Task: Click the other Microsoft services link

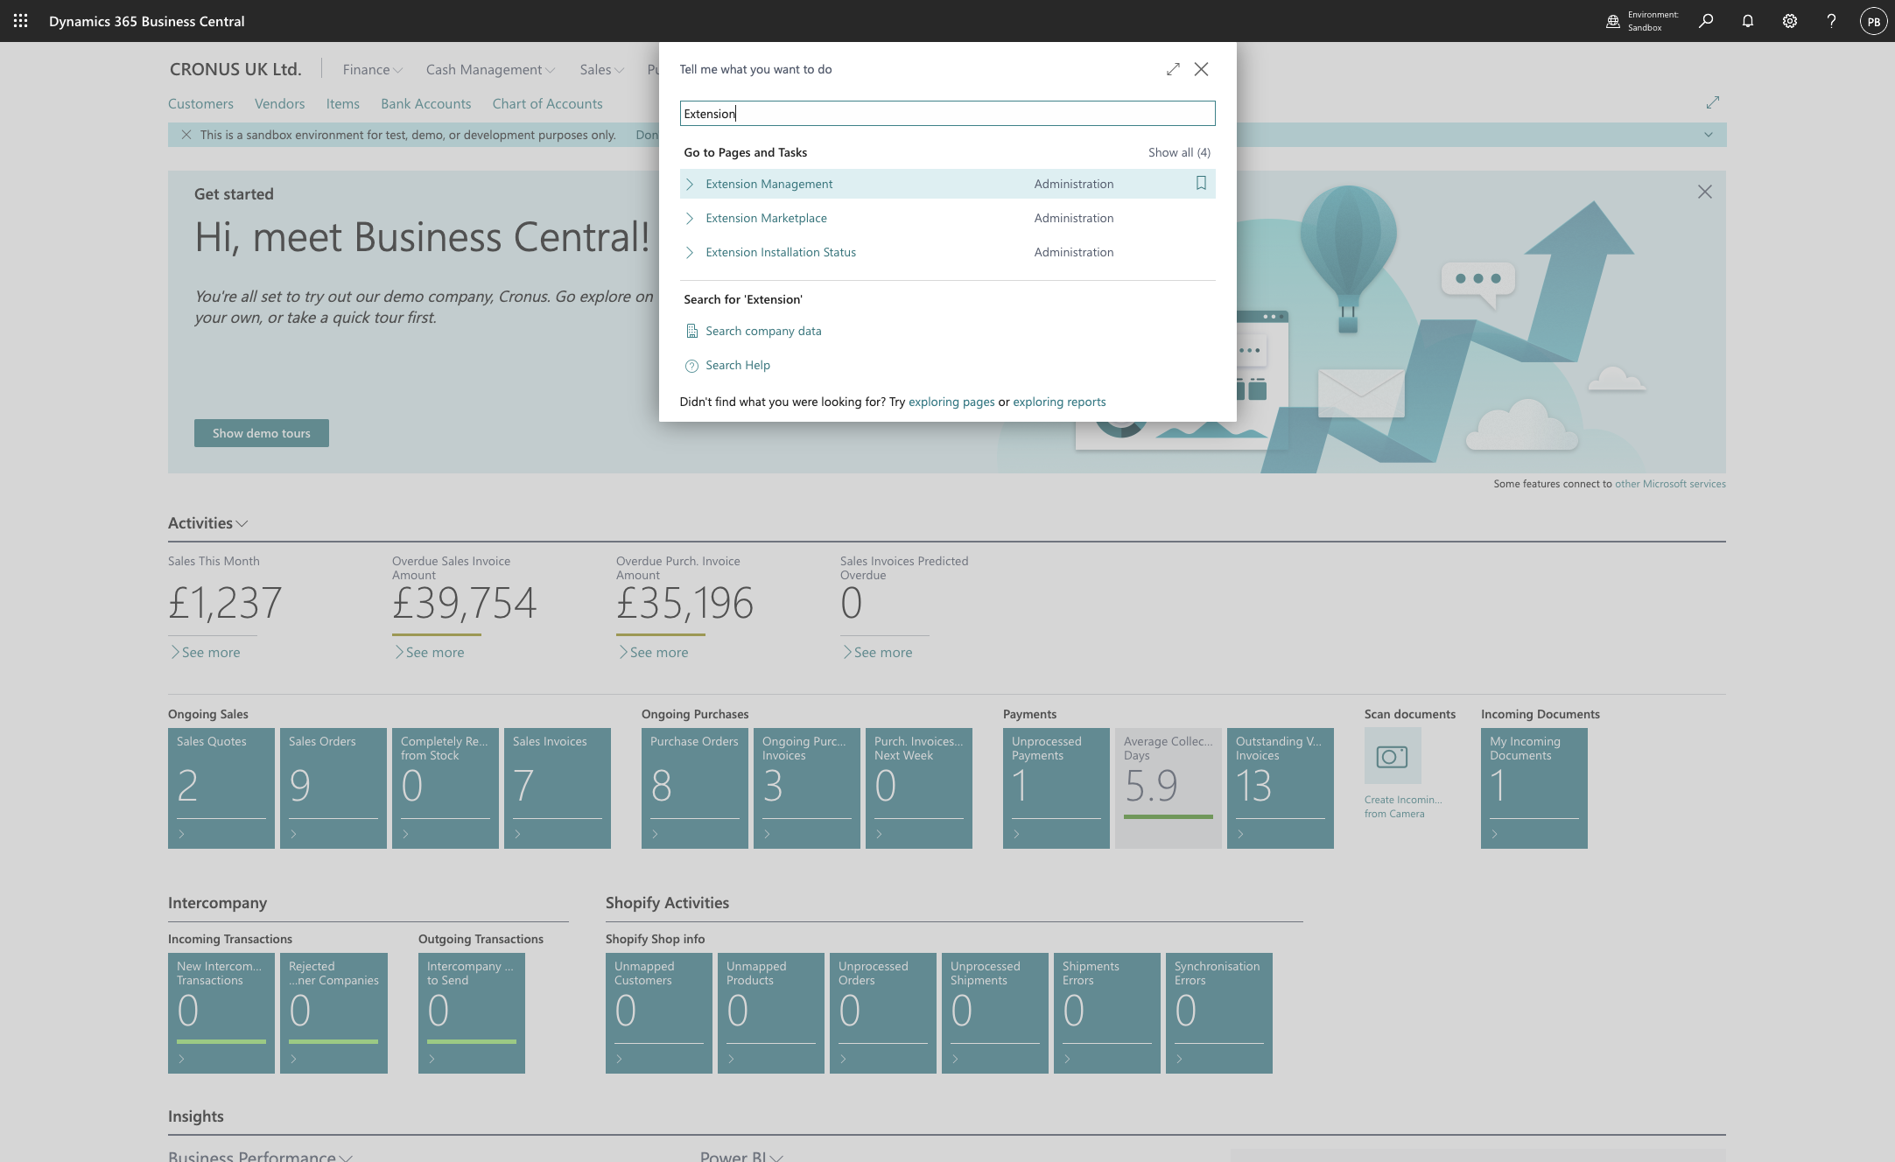Action: [x=1670, y=484]
